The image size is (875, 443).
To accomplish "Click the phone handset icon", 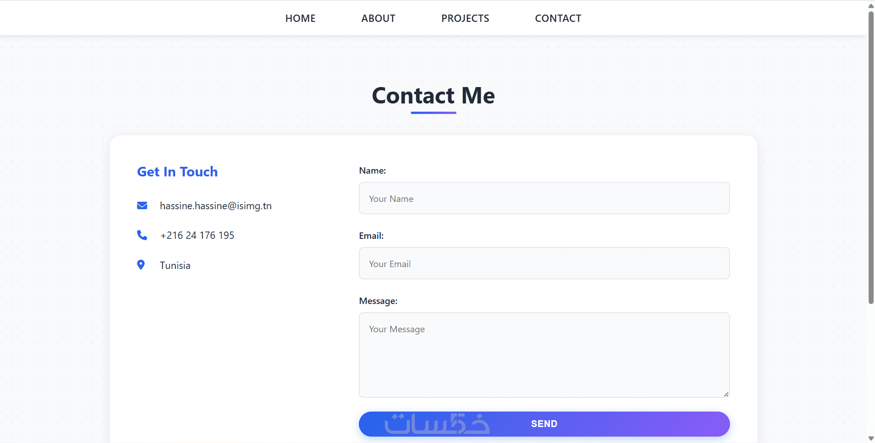I will point(142,235).
